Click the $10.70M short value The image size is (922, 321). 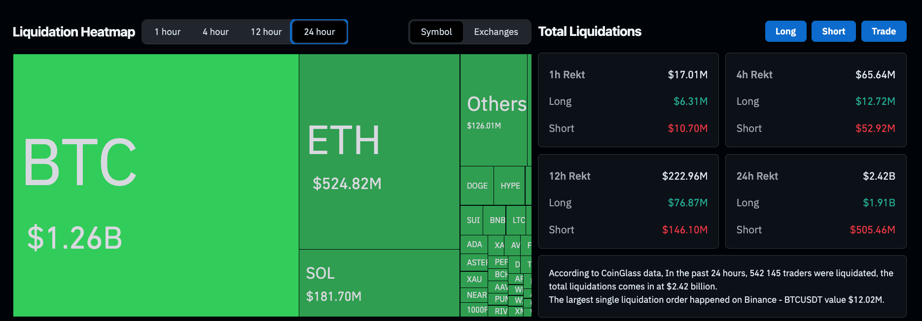[687, 128]
